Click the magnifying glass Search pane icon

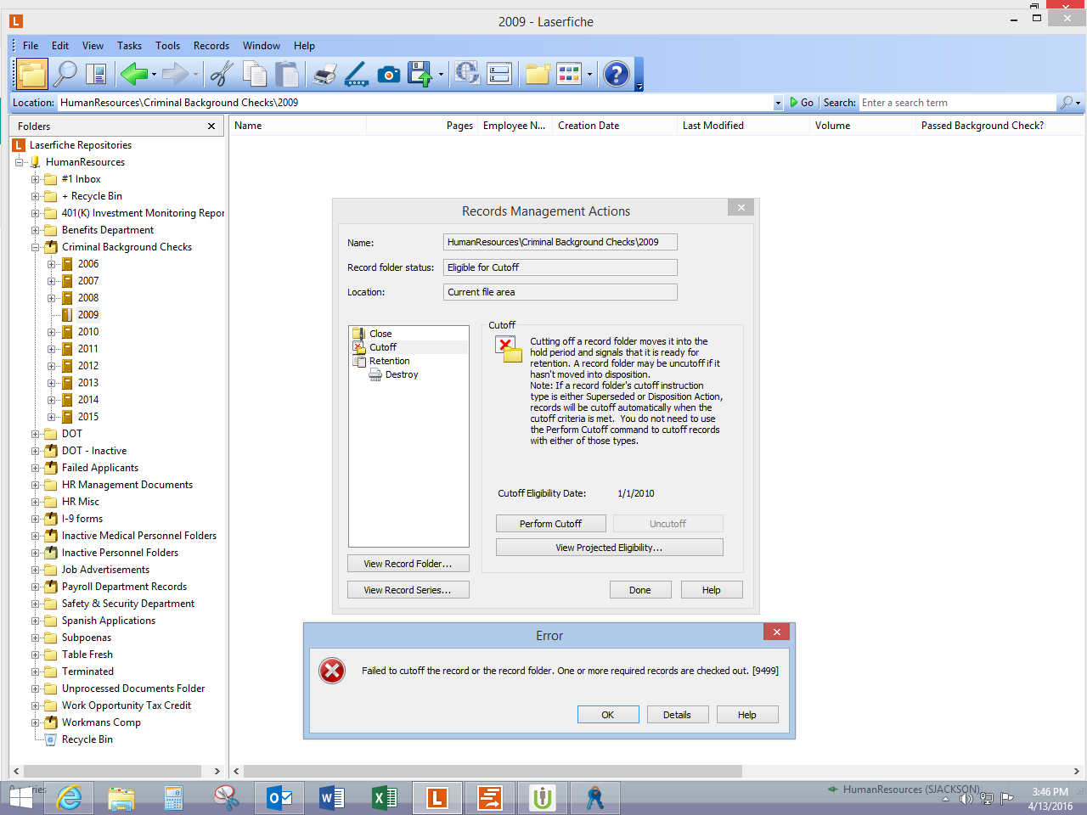65,75
